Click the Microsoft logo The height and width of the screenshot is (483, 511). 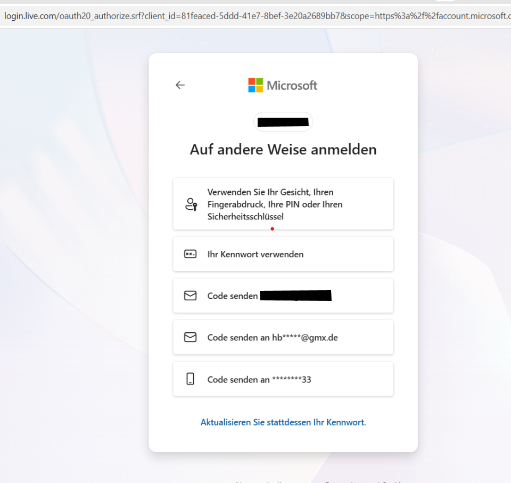(x=283, y=85)
